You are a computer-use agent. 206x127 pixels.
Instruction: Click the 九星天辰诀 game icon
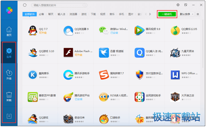pyautogui.click(x=175, y=53)
